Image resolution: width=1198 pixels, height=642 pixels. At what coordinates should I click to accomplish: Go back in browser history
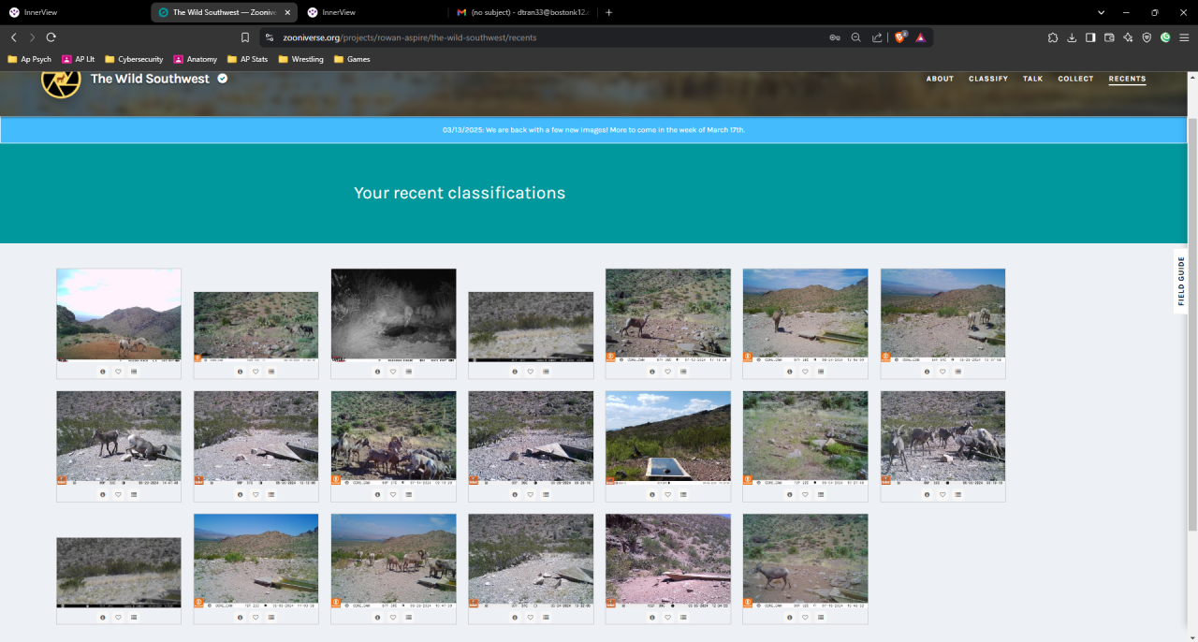point(13,37)
